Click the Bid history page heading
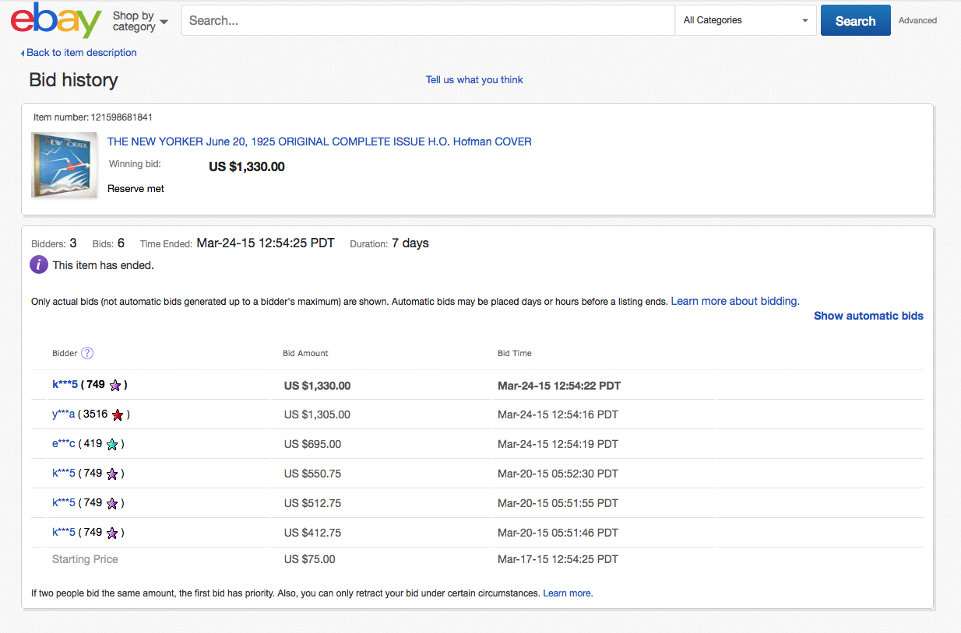Viewport: 961px width, 633px height. coord(73,80)
